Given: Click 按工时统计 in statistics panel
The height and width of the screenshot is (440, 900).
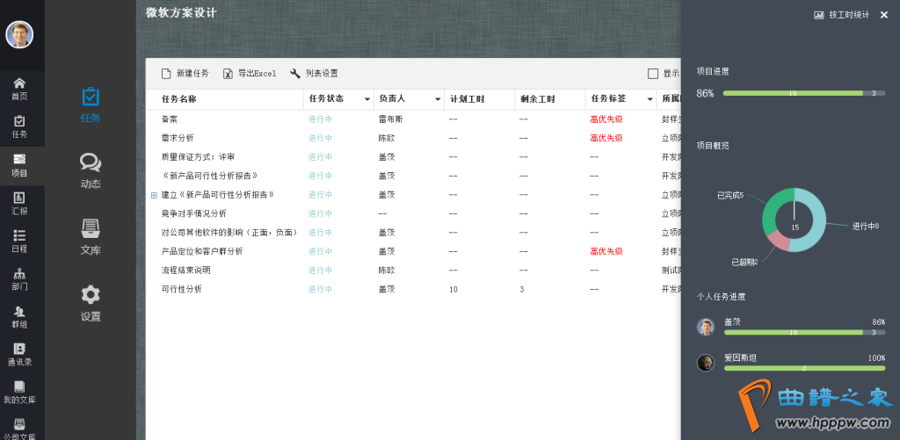Looking at the screenshot, I should click(x=841, y=15).
